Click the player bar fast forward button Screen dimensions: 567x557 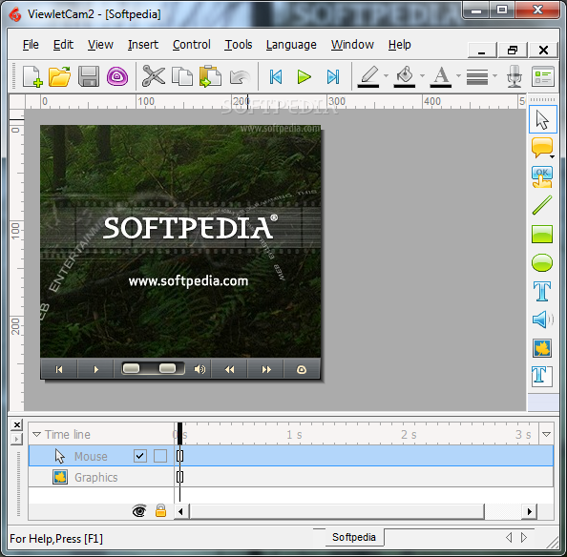266,369
